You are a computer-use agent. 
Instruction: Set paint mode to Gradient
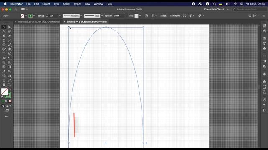click(x=7, y=101)
